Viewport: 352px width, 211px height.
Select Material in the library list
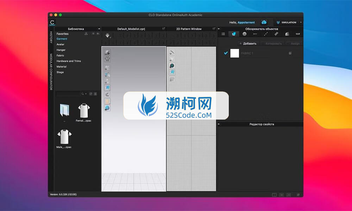62,66
